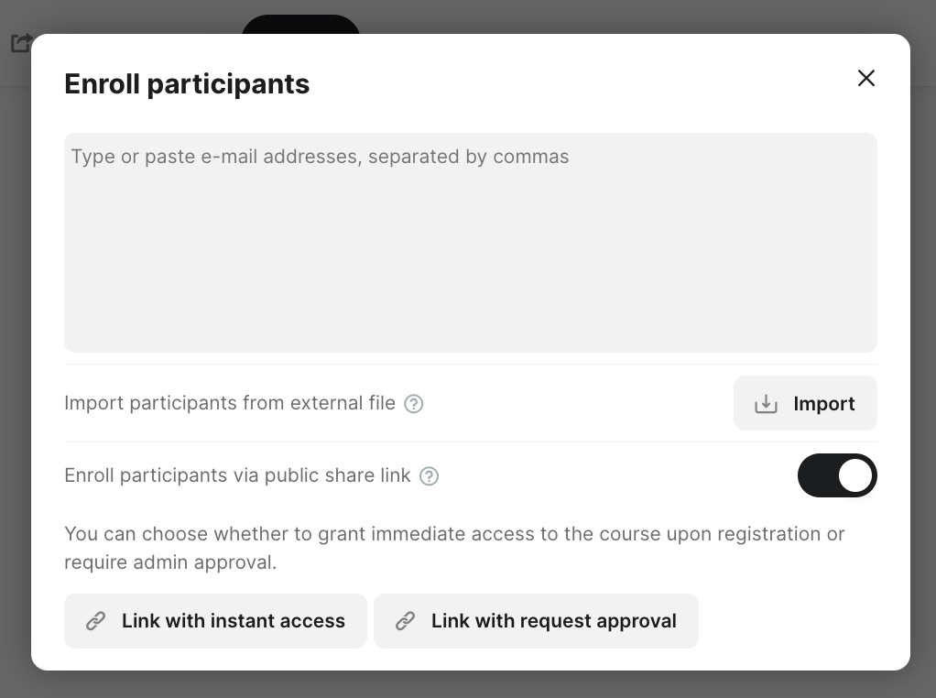936x698 pixels.
Task: Click the e-mail addresses text area
Action: coord(470,256)
